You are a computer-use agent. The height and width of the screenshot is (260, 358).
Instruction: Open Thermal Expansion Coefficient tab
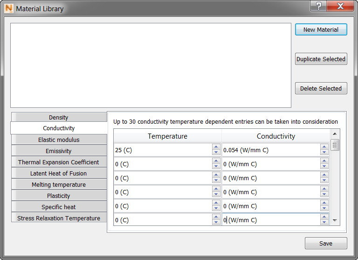point(59,162)
